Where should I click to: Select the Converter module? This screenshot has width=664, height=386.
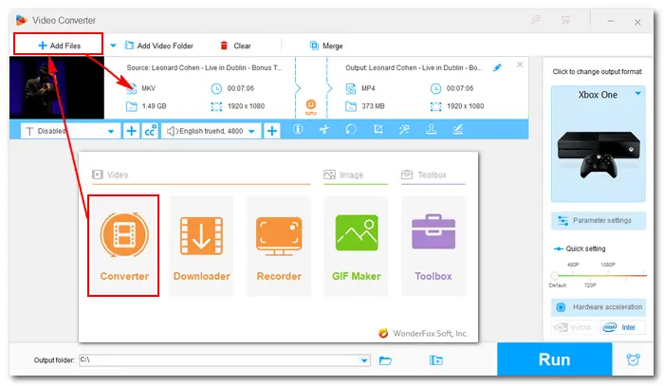click(123, 246)
